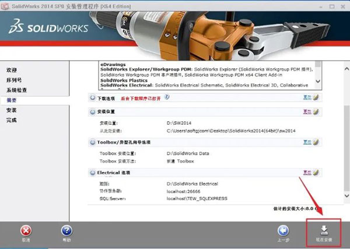Click eDrawings in the product list
The image size is (350, 249).
click(x=113, y=65)
